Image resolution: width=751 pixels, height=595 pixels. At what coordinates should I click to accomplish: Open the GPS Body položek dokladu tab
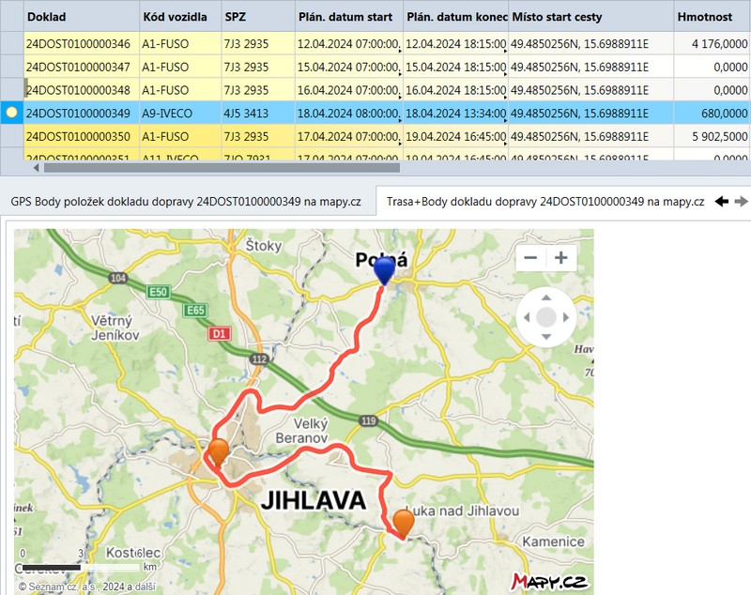[x=186, y=202]
